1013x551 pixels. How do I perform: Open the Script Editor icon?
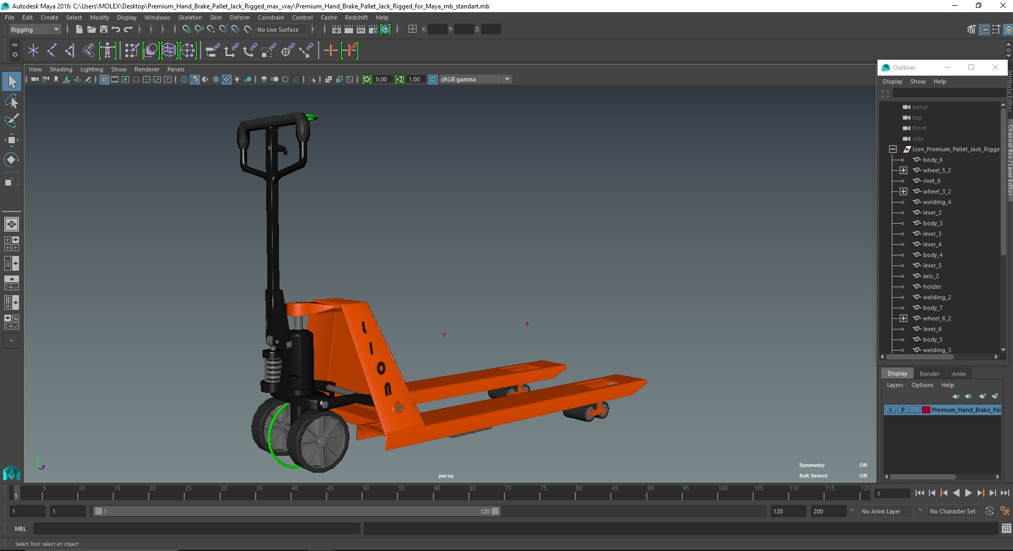(x=1006, y=529)
